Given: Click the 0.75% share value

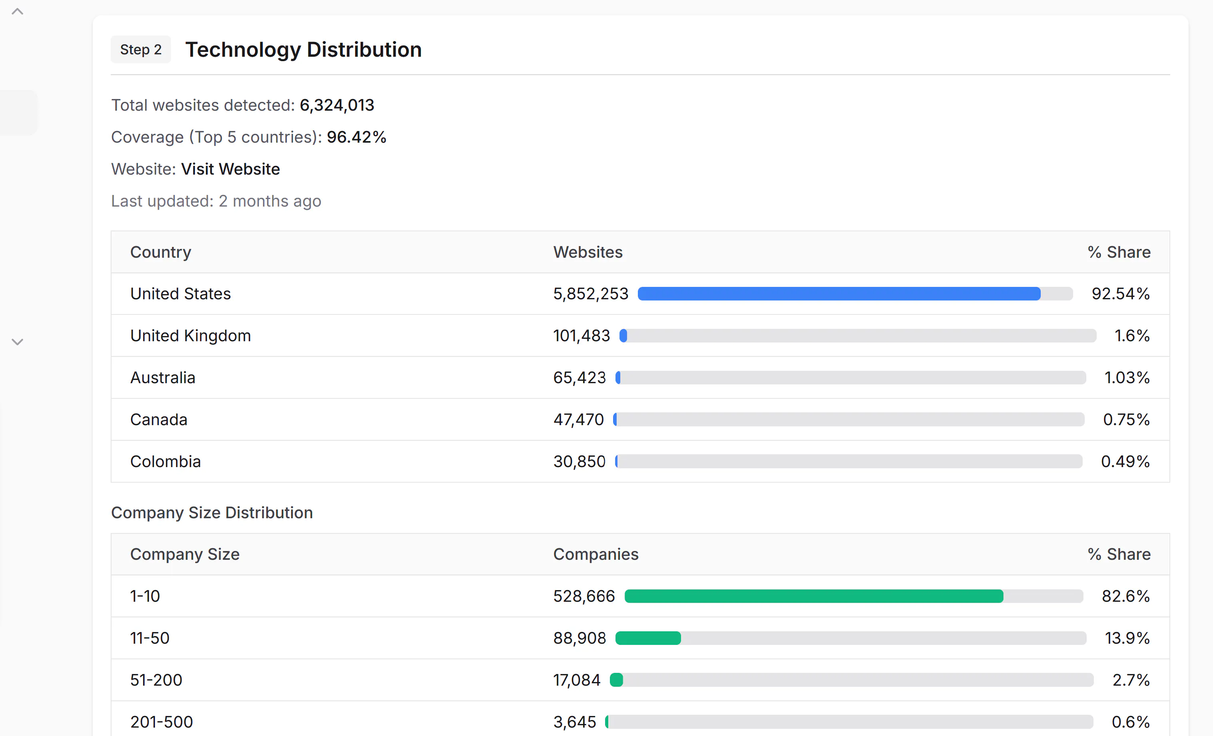Looking at the screenshot, I should click(1126, 420).
